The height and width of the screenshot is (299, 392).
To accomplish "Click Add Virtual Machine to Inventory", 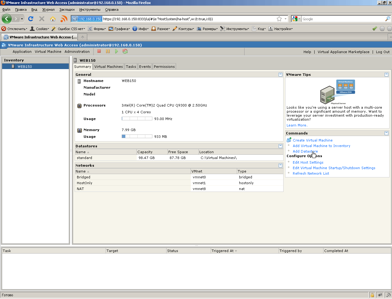I will [321, 146].
